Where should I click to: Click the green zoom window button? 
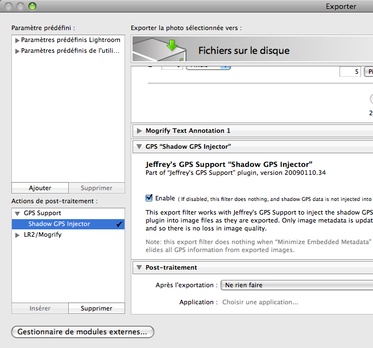click(32, 6)
